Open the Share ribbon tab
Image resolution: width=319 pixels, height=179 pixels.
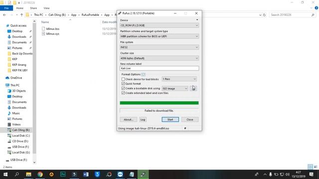coord(33,8)
